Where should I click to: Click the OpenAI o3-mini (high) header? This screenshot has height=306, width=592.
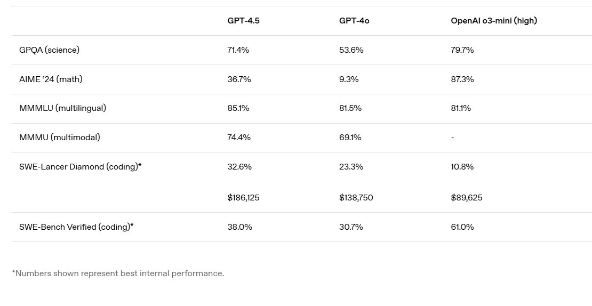(494, 21)
